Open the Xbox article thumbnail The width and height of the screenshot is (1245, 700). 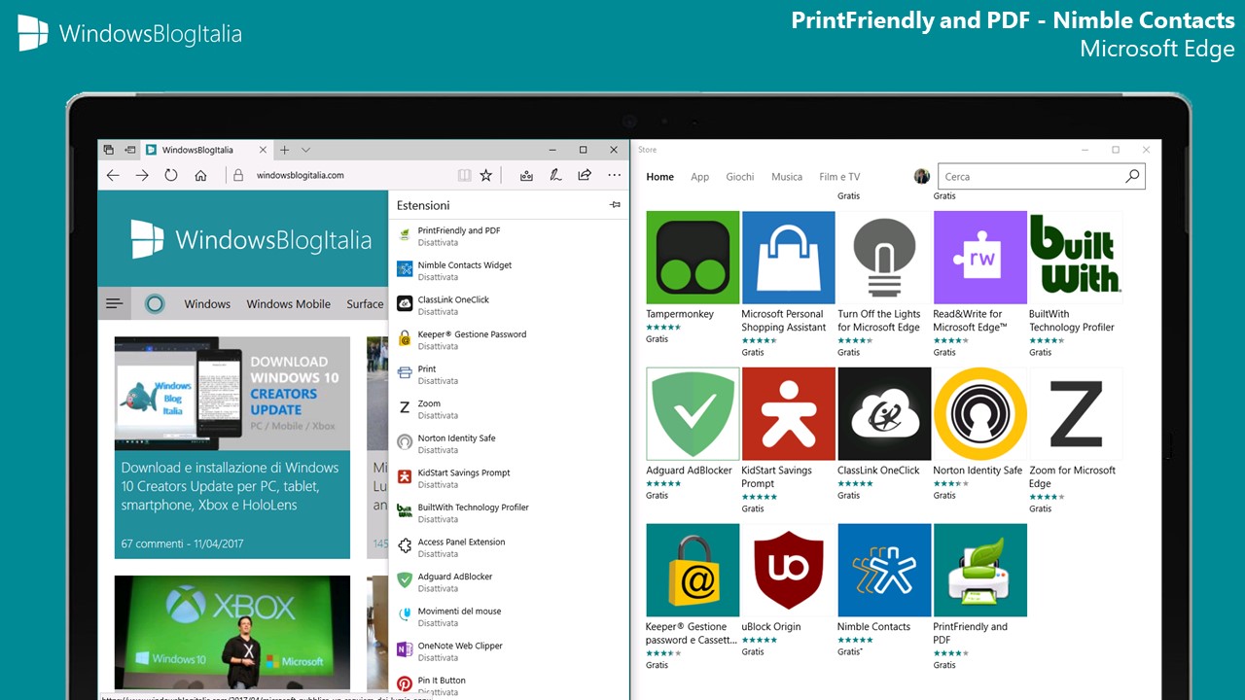point(232,632)
